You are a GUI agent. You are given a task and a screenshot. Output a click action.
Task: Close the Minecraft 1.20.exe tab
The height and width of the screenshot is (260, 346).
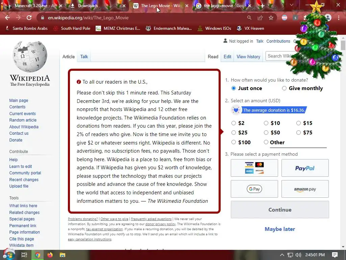[61, 6]
